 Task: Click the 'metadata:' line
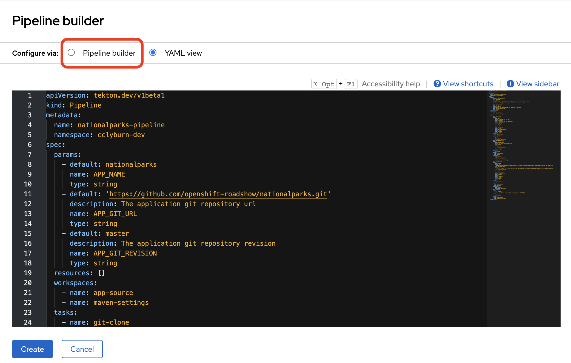[64, 115]
